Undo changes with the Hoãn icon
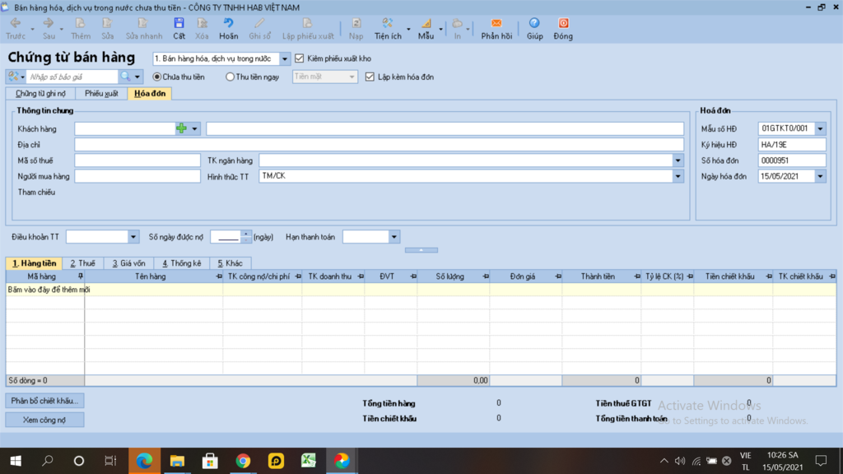The width and height of the screenshot is (843, 474). [229, 23]
